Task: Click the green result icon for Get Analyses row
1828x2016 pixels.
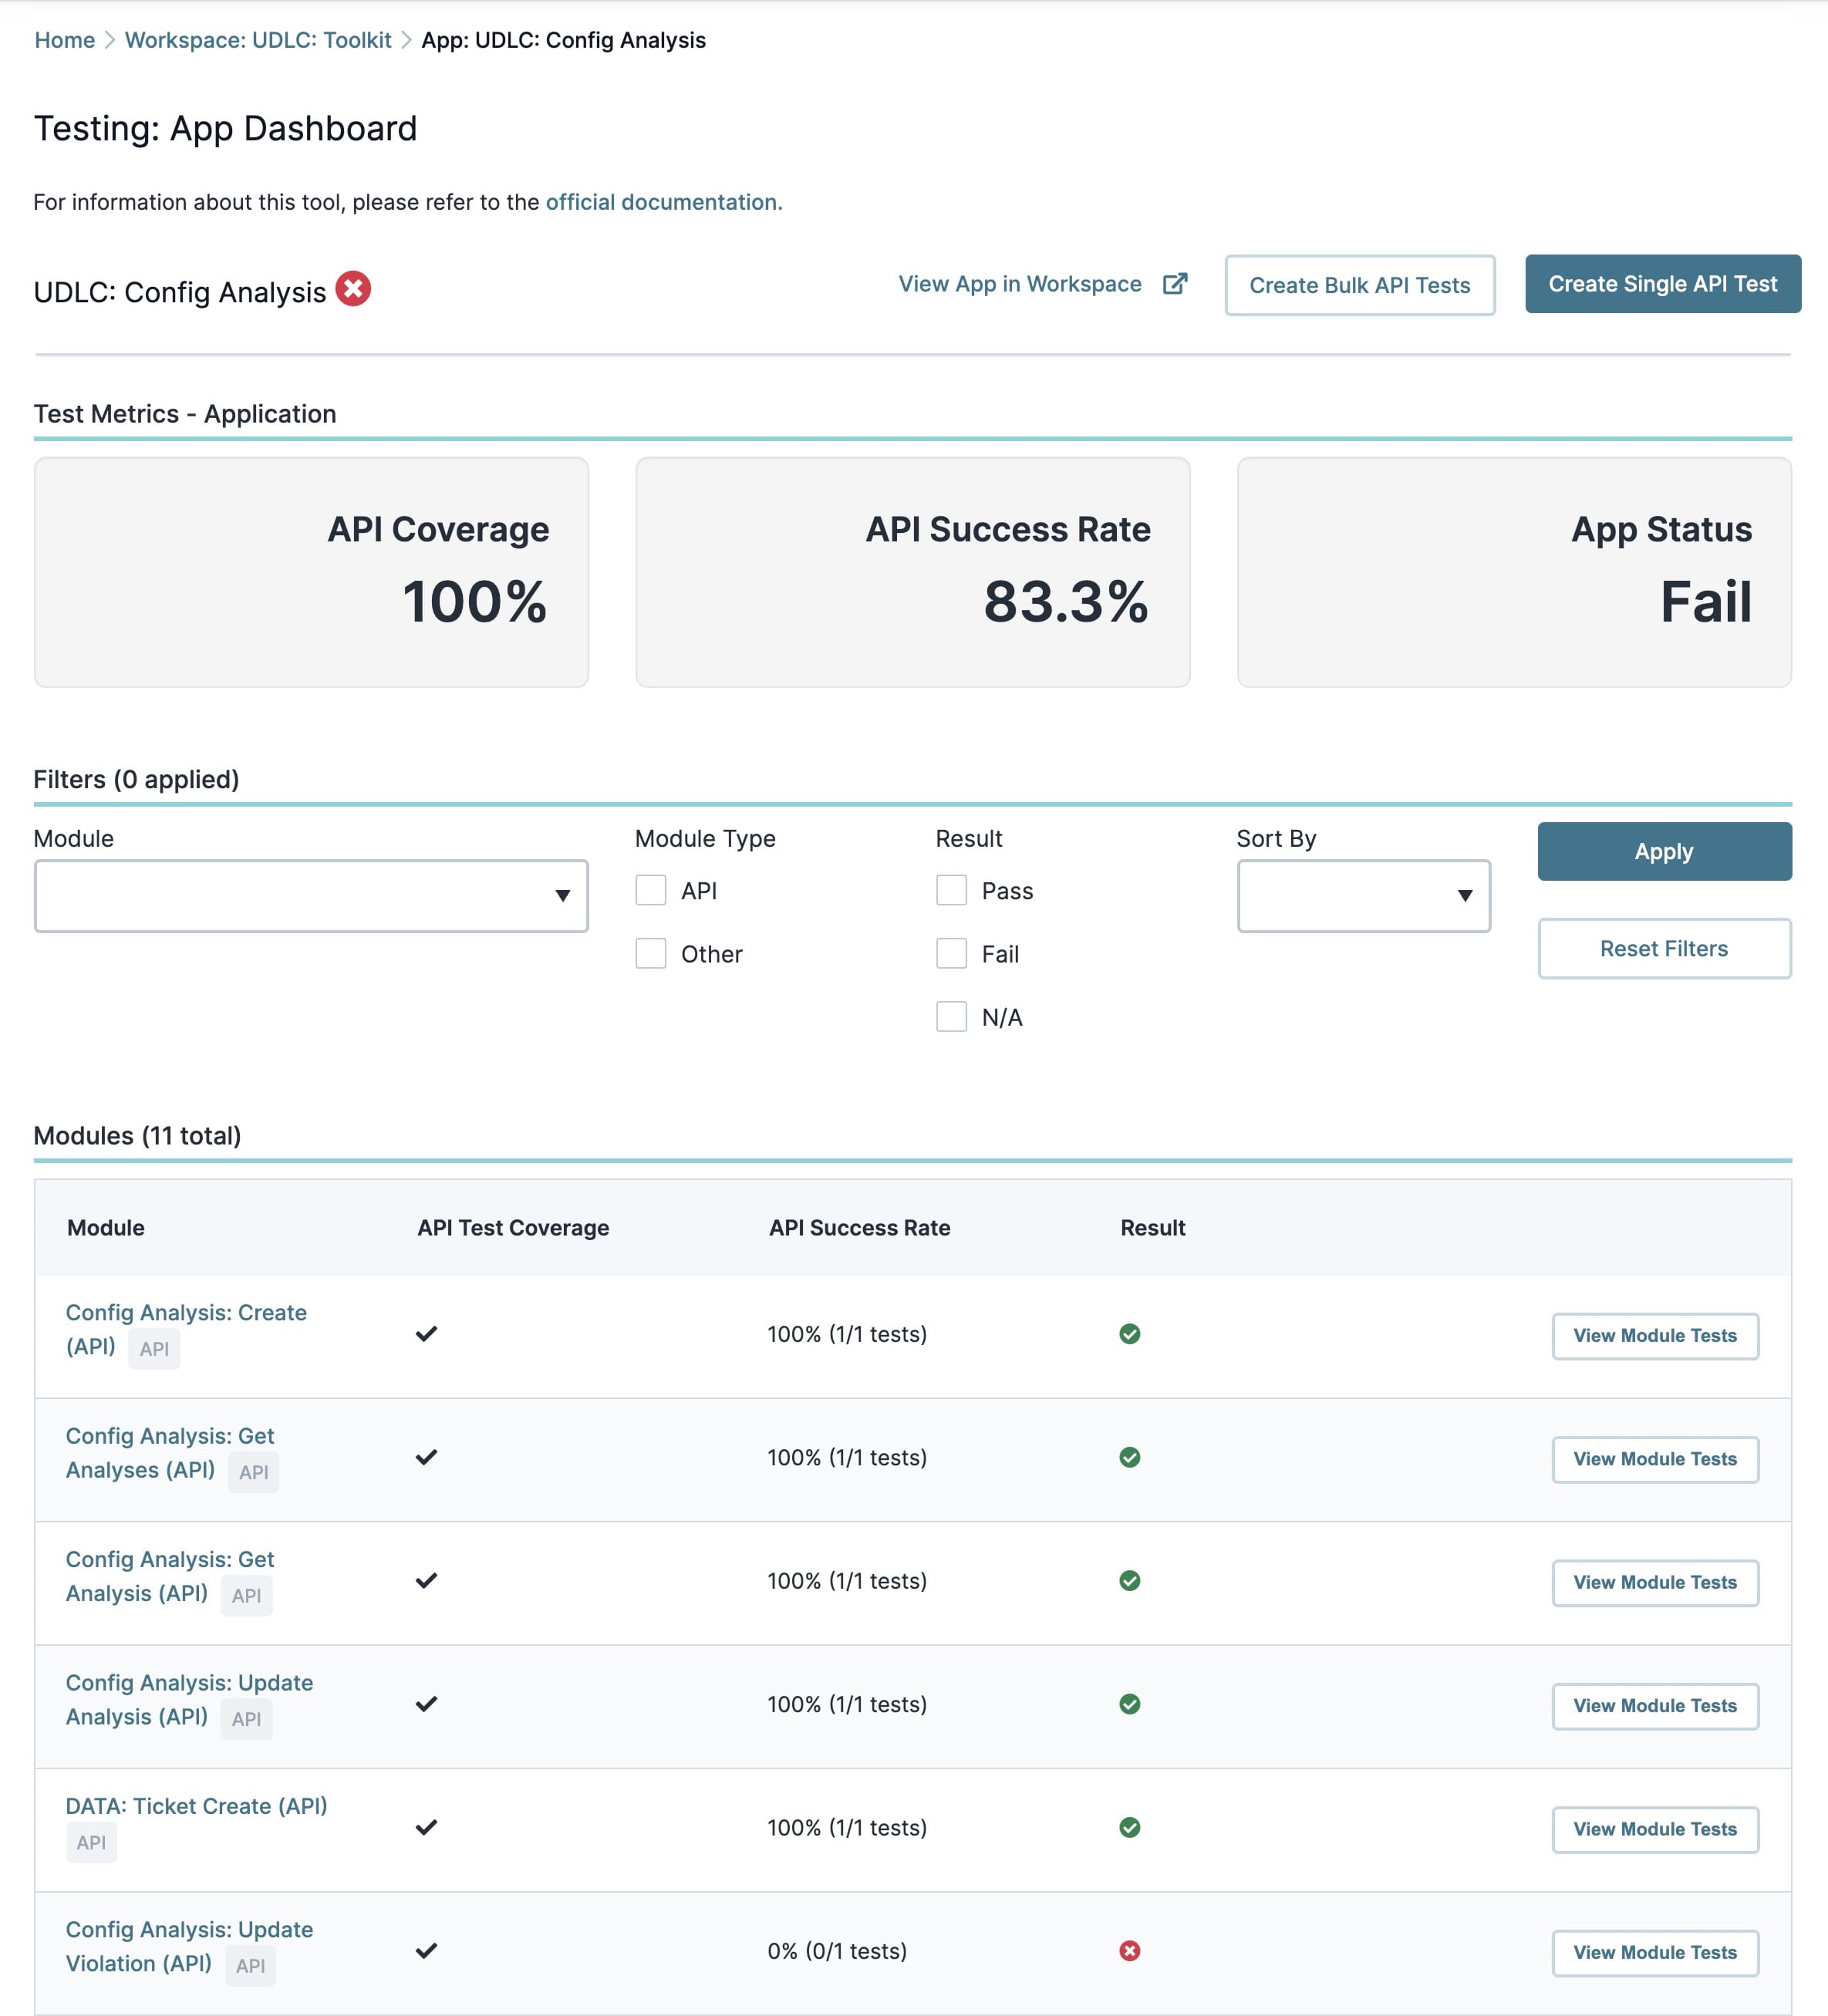Action: [1130, 1457]
